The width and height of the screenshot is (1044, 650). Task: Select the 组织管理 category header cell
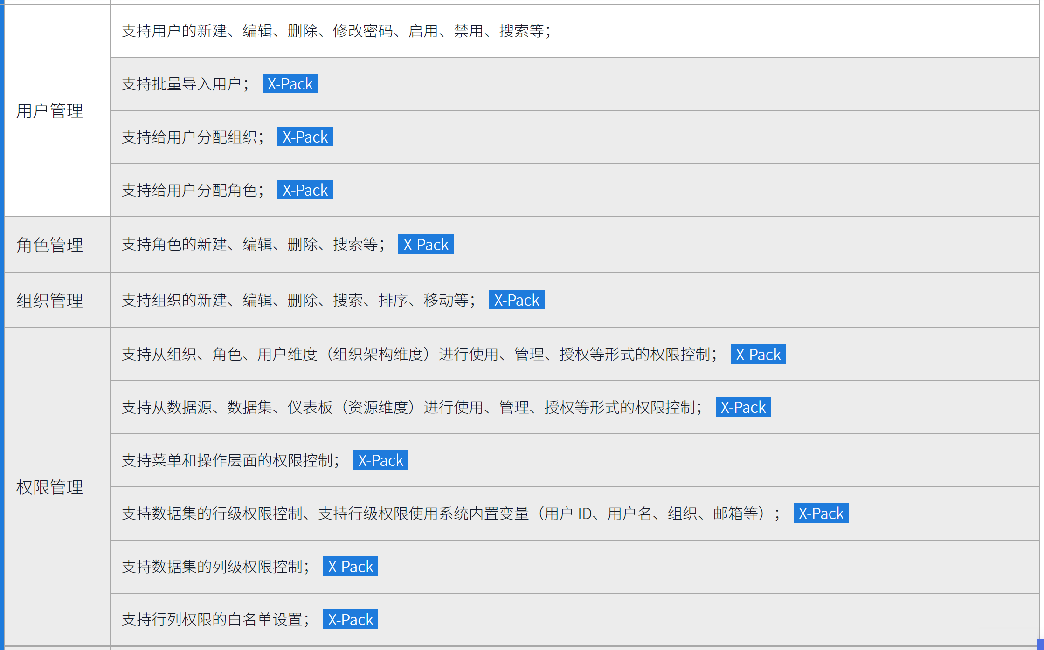tap(50, 300)
